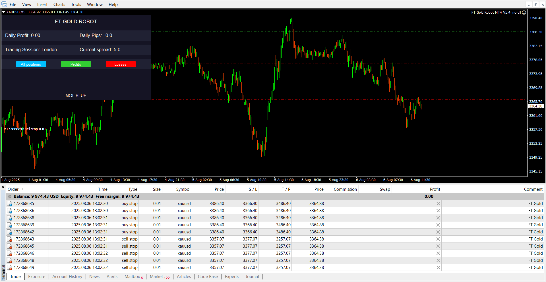Click the buy stop icon for order 172868638
This screenshot has width=546, height=282.
pyautogui.click(x=9, y=218)
